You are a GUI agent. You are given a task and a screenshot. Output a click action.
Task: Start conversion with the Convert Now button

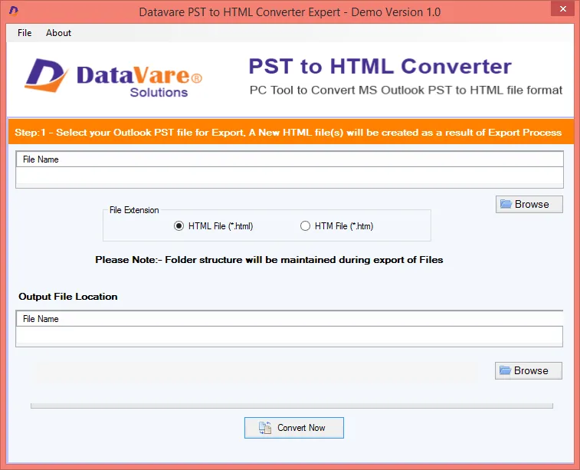294,428
